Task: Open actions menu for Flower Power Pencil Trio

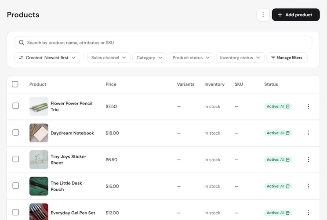Action: point(309,106)
